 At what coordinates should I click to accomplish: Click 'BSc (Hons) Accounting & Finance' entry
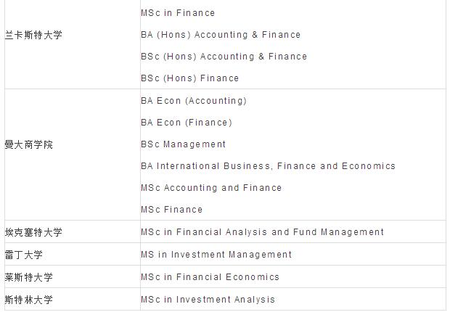[224, 57]
